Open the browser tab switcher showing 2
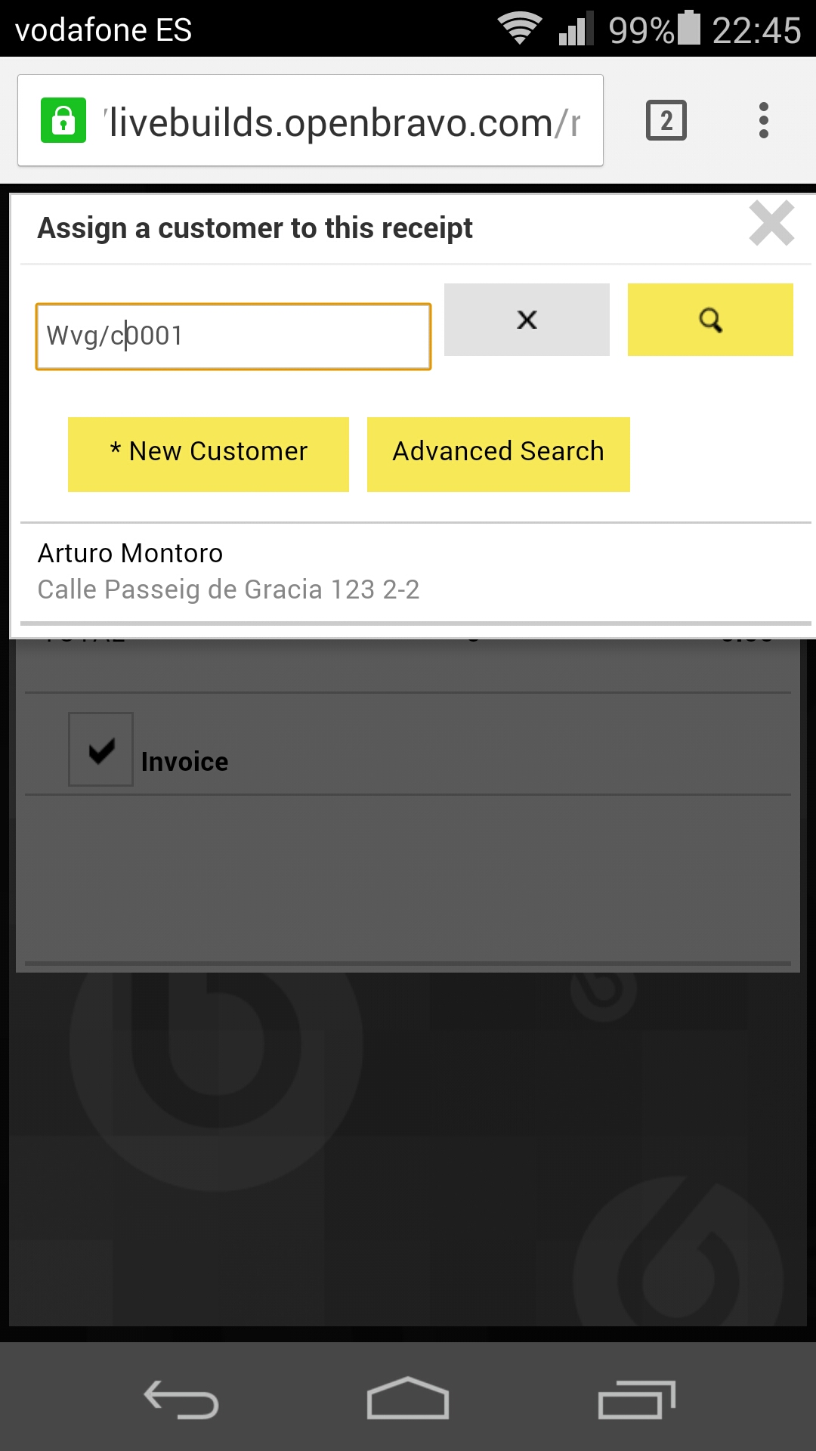This screenshot has width=816, height=1451. point(666,121)
